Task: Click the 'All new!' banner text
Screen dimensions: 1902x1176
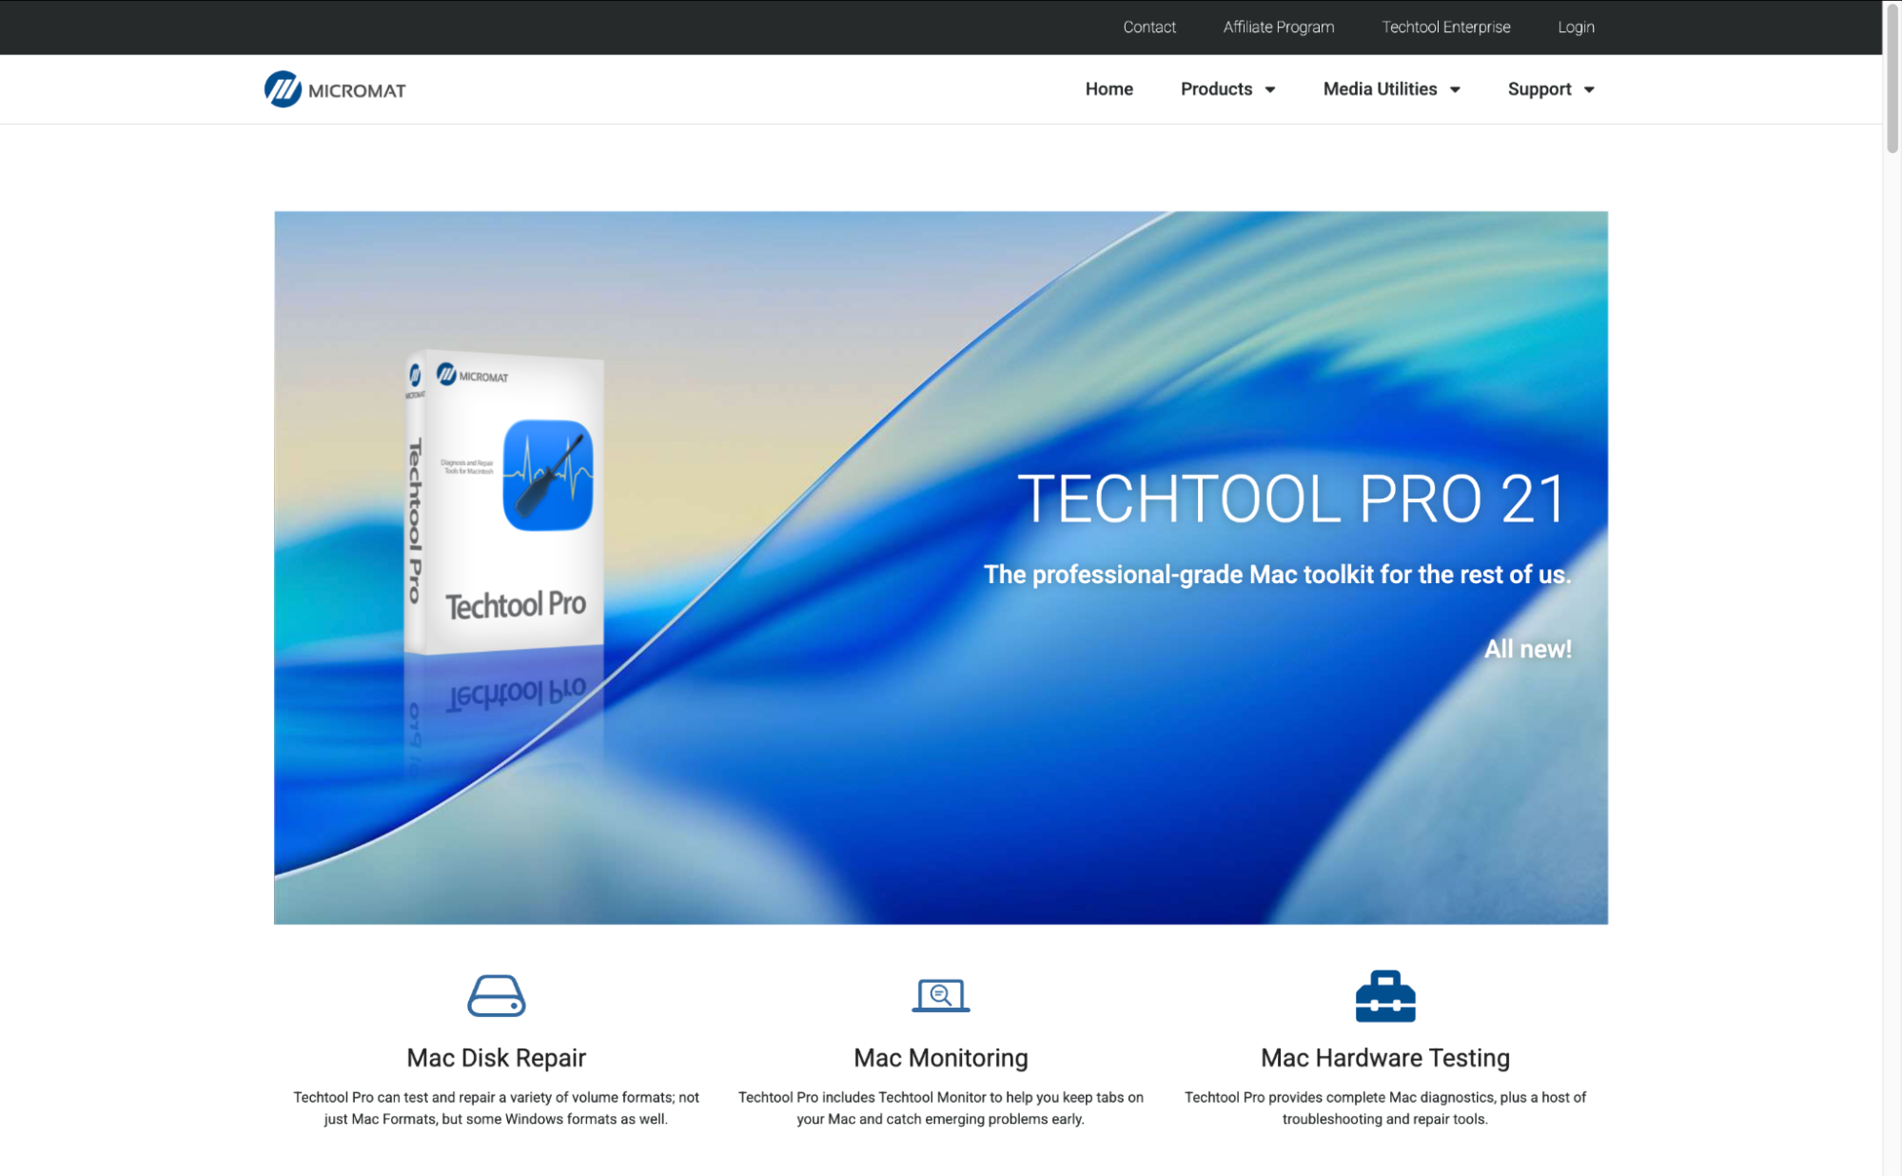Action: [1527, 649]
